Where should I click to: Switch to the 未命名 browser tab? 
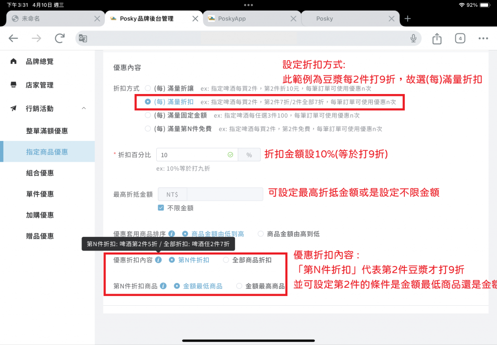tap(55, 19)
